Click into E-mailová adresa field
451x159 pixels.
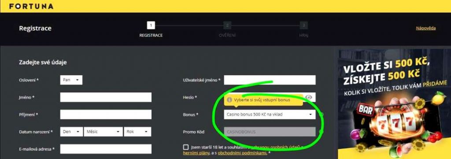(x=106, y=148)
